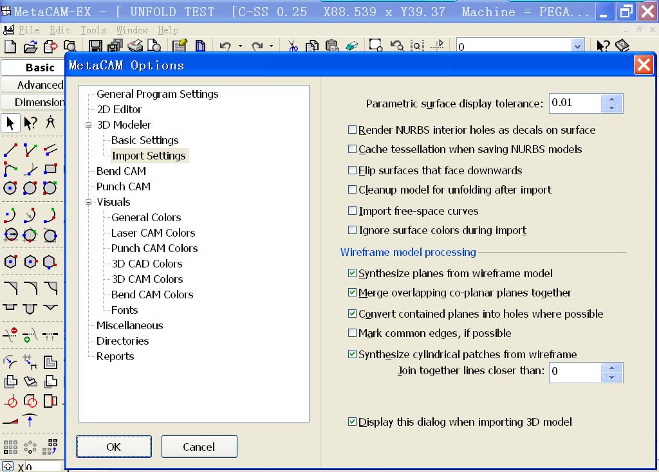This screenshot has width=659, height=472.
Task: Click the What's This help pointer icon
Action: (603, 46)
